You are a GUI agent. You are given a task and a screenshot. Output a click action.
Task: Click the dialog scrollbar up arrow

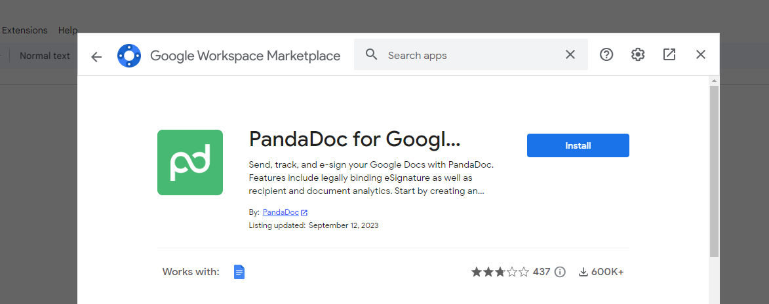pyautogui.click(x=714, y=81)
